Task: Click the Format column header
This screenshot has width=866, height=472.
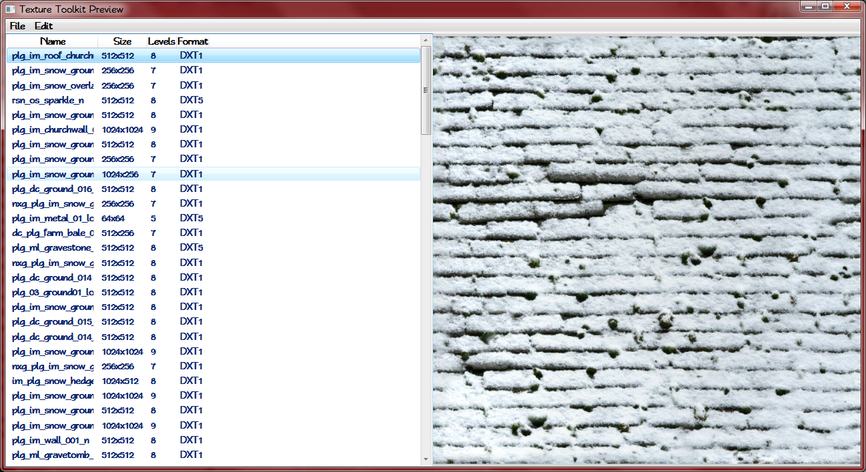Action: click(x=193, y=41)
